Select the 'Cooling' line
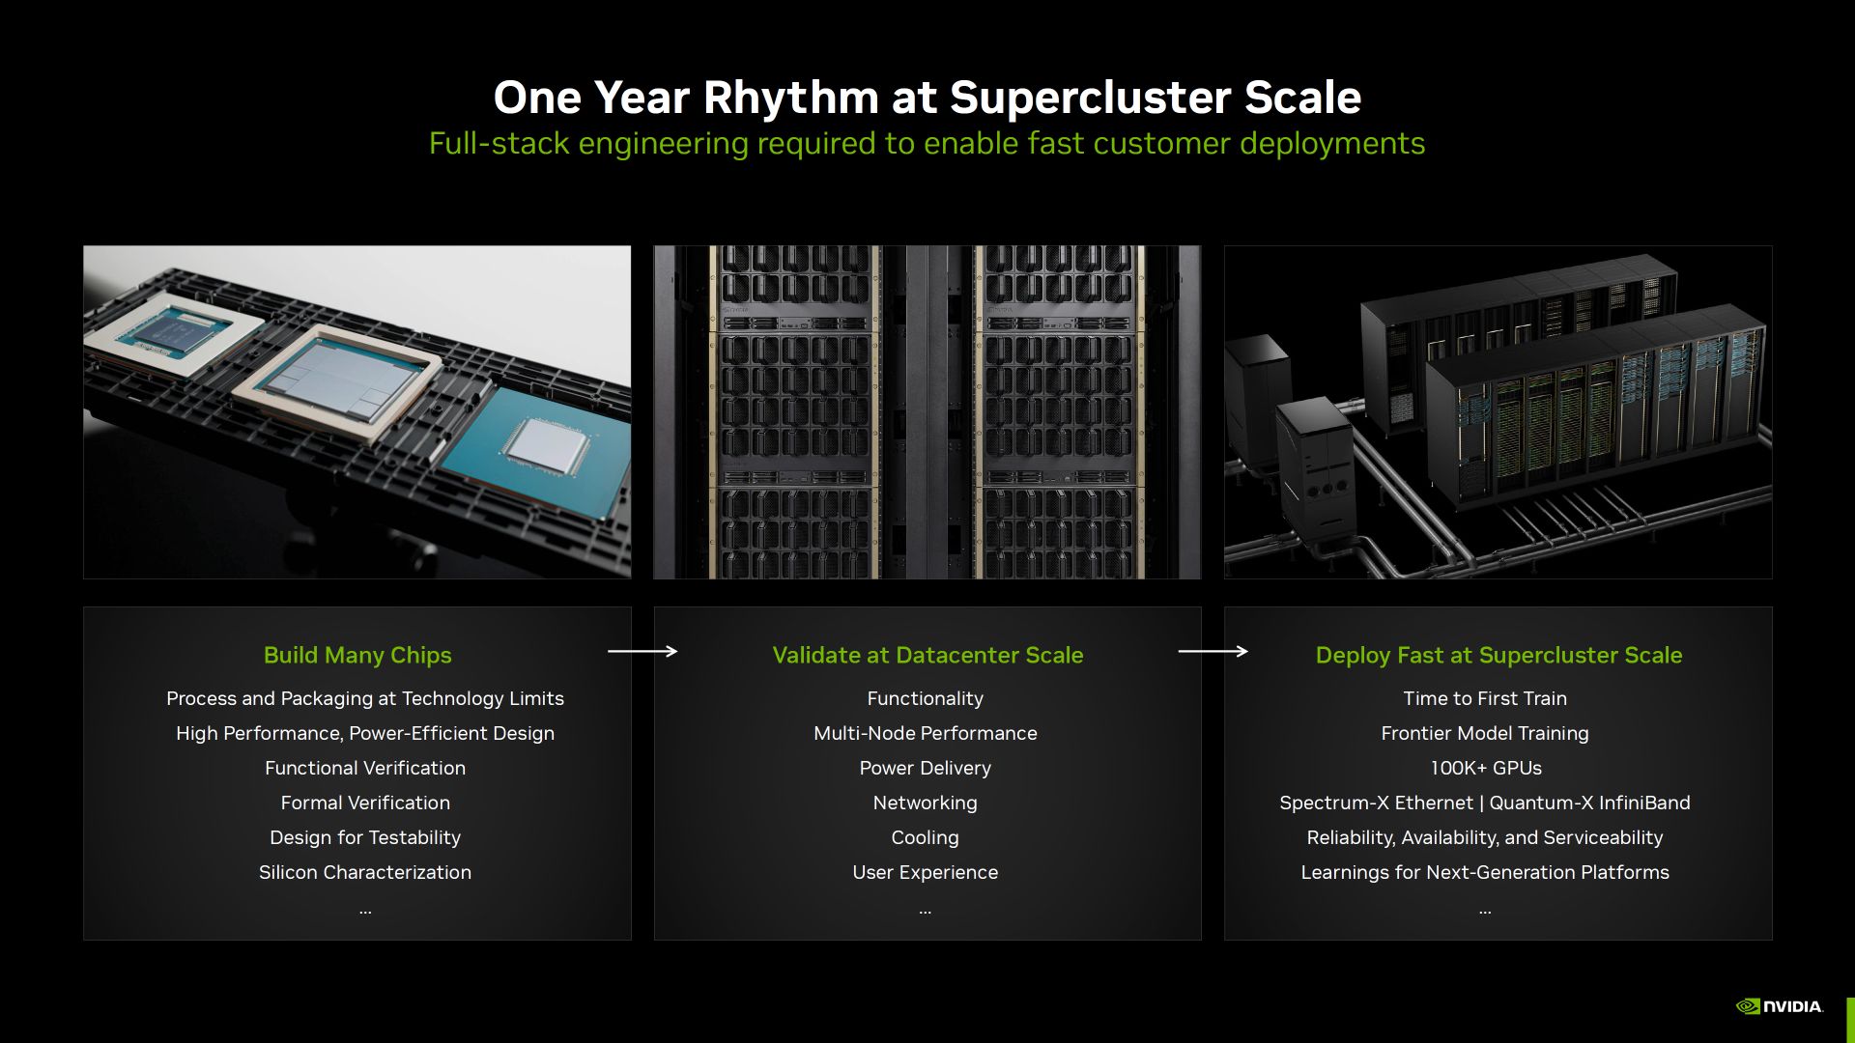Viewport: 1855px width, 1043px height. point(926,837)
